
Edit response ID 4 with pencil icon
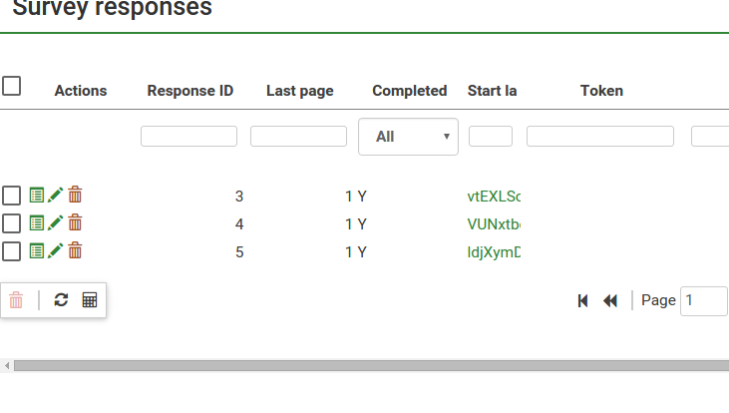[x=56, y=223]
